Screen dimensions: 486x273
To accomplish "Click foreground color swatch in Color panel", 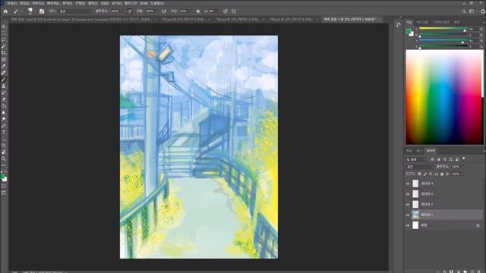I will point(409,31).
